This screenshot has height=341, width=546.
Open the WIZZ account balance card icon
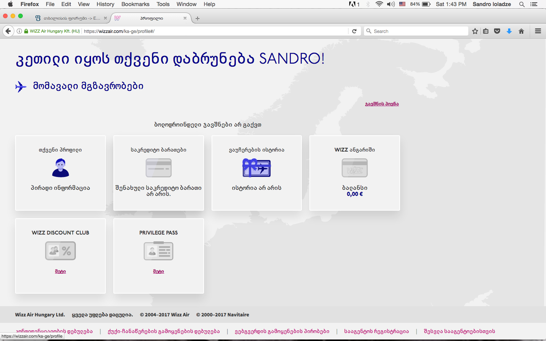point(355,167)
